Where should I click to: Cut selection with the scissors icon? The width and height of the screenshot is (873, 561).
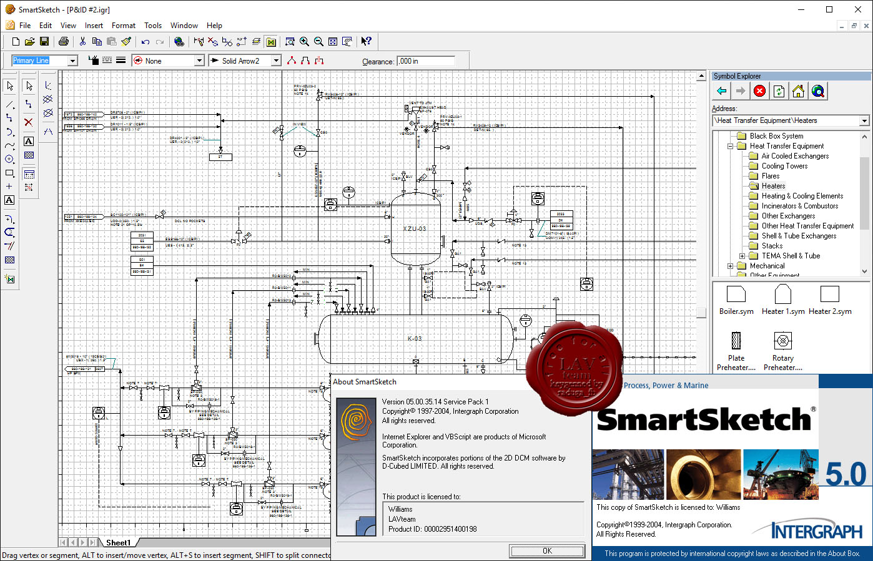point(82,42)
